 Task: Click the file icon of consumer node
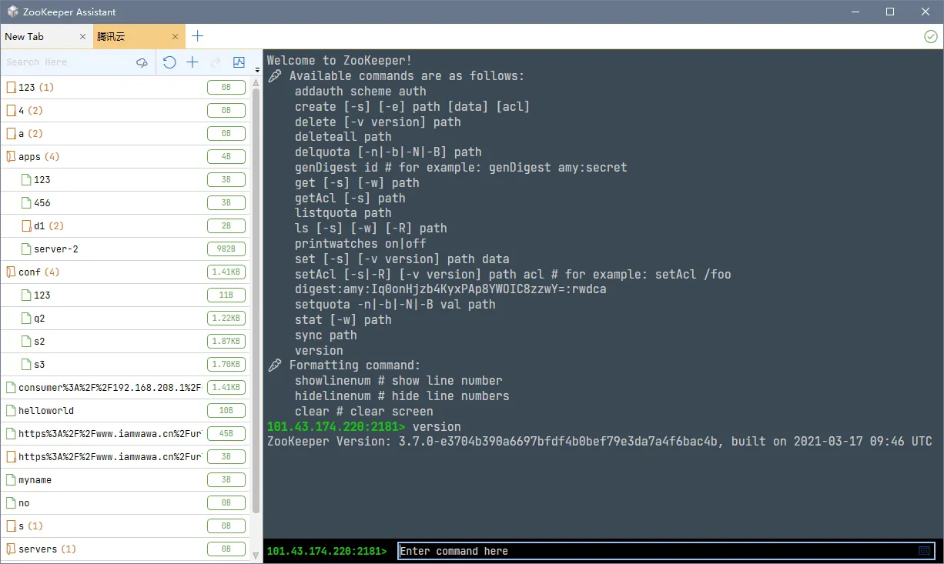click(x=11, y=388)
